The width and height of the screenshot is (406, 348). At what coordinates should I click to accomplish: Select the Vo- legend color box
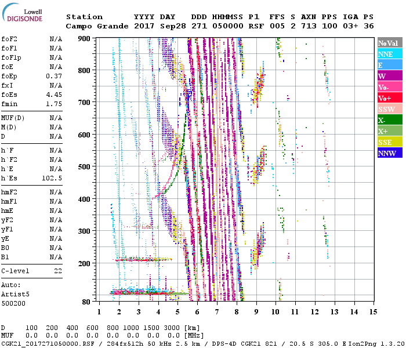[389, 87]
